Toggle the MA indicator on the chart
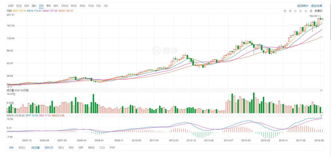The image size is (331, 157). point(12,148)
